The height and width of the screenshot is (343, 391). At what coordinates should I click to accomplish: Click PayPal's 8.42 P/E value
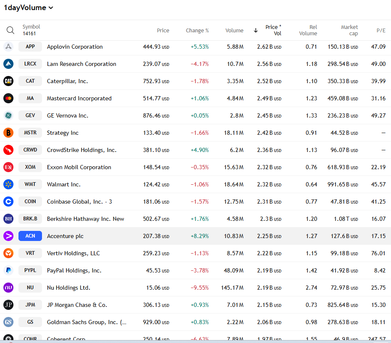[x=380, y=270]
